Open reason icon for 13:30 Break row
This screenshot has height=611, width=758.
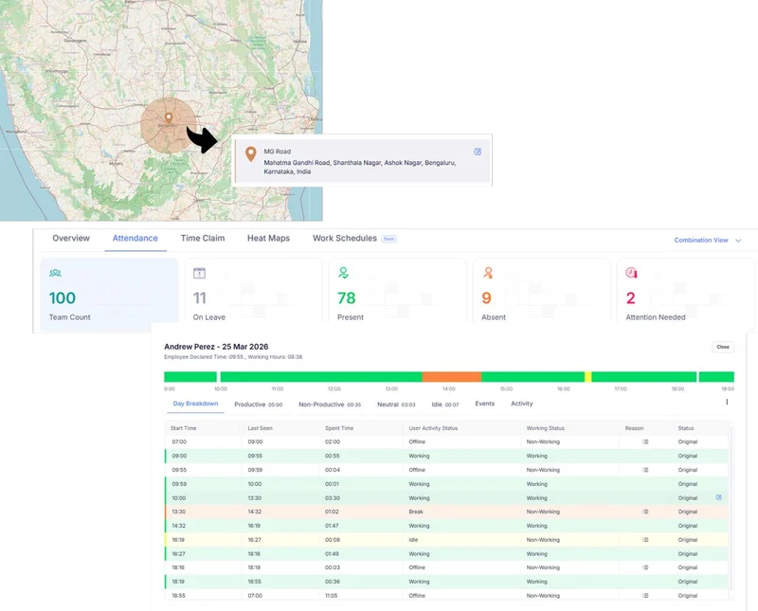coord(645,512)
